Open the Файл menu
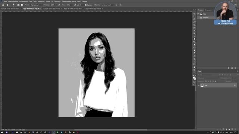The image size is (239, 134). [5, 1]
